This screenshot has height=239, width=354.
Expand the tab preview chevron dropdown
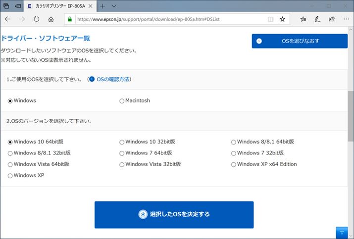pyautogui.click(x=114, y=6)
